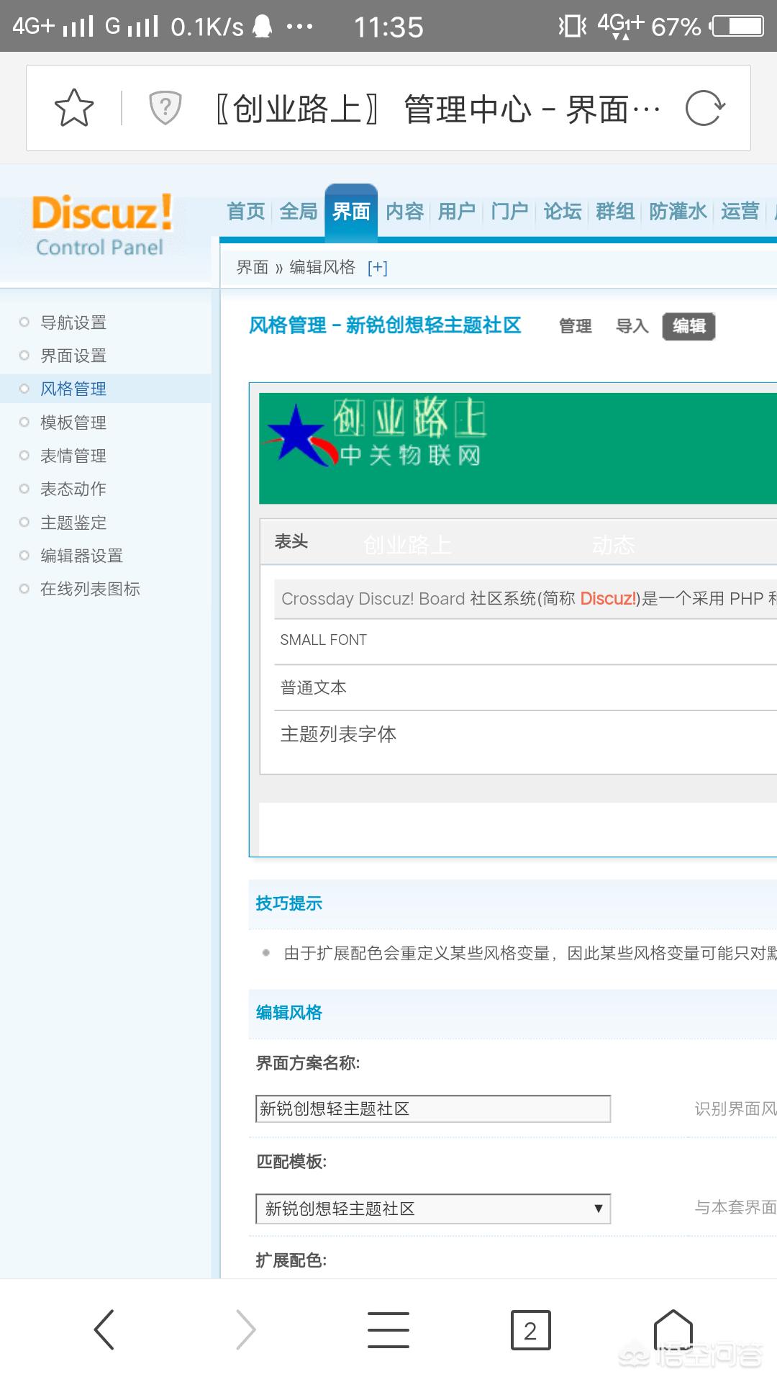777x1382 pixels.
Task: Click the 技巧提示 section header
Action: coord(289,903)
